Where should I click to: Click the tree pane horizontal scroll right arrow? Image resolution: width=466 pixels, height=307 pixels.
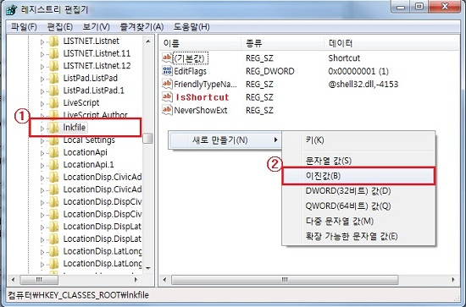pyautogui.click(x=136, y=279)
